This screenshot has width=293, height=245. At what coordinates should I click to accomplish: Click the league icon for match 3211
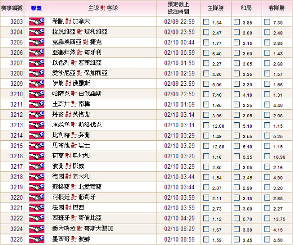click(37, 104)
